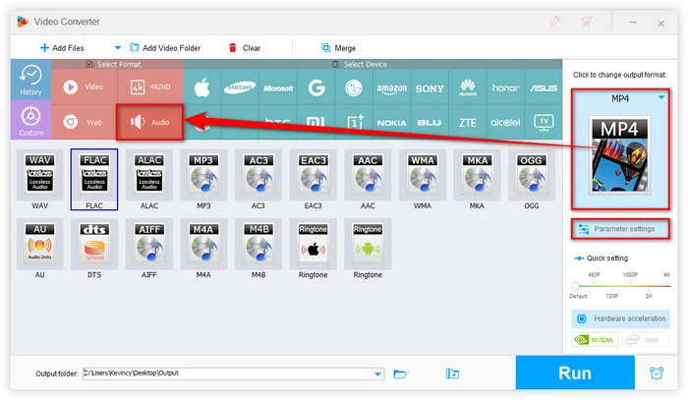Viewport: 688px width, 400px height.
Task: Choose the M4A audio format
Action: 203,244
